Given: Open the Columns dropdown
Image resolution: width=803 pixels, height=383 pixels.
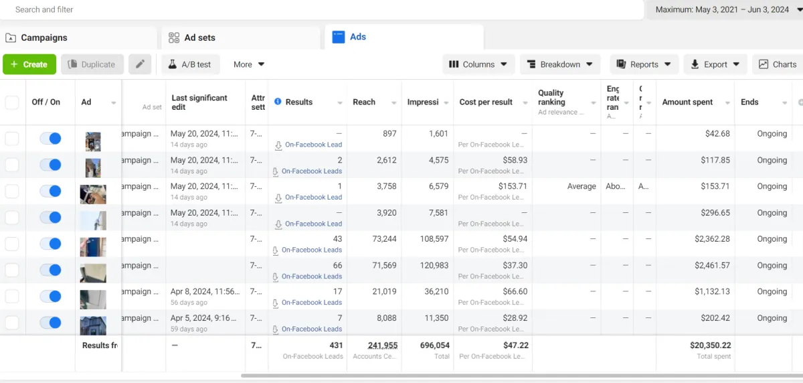Looking at the screenshot, I should click(x=478, y=64).
